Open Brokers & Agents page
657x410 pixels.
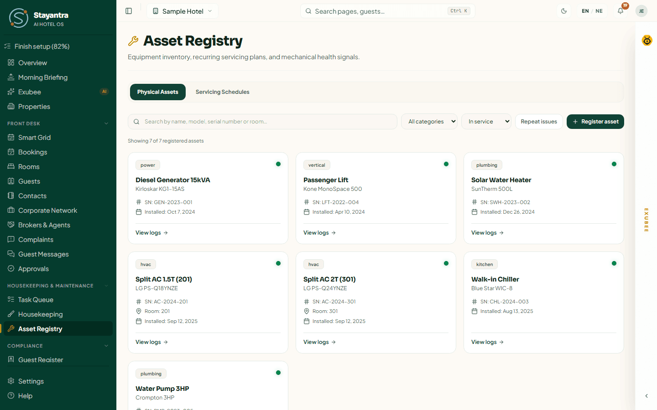(x=58, y=225)
